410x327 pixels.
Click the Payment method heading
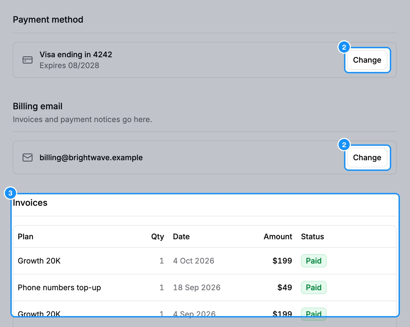pos(48,20)
